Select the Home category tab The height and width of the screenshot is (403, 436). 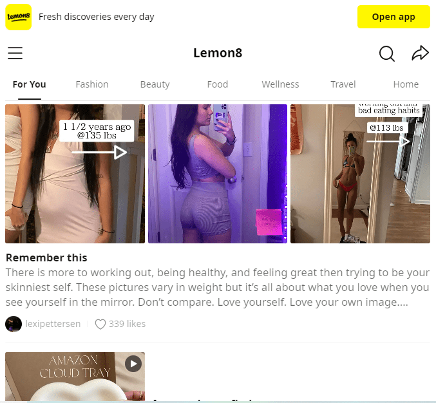(x=406, y=84)
